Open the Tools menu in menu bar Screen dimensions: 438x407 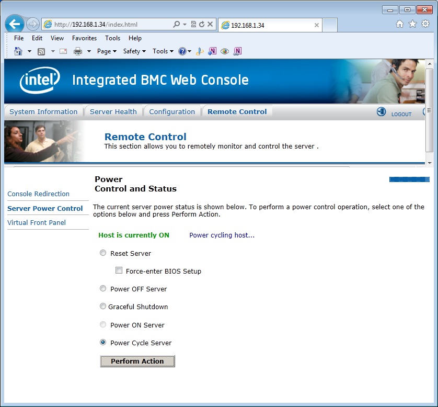(112, 38)
